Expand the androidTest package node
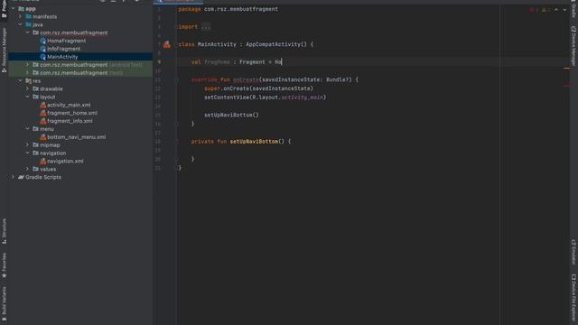578x325 pixels. (28, 65)
